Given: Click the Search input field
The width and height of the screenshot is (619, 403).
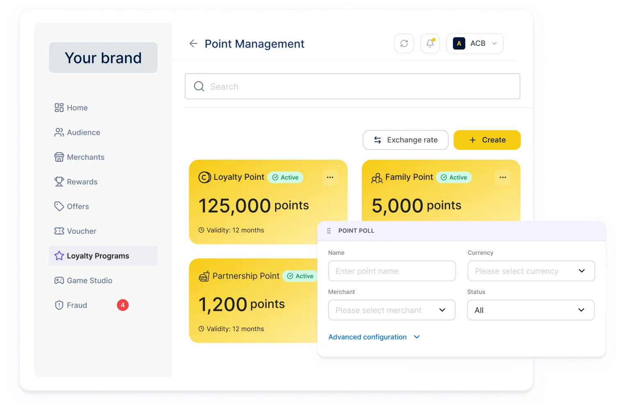Looking at the screenshot, I should point(353,86).
